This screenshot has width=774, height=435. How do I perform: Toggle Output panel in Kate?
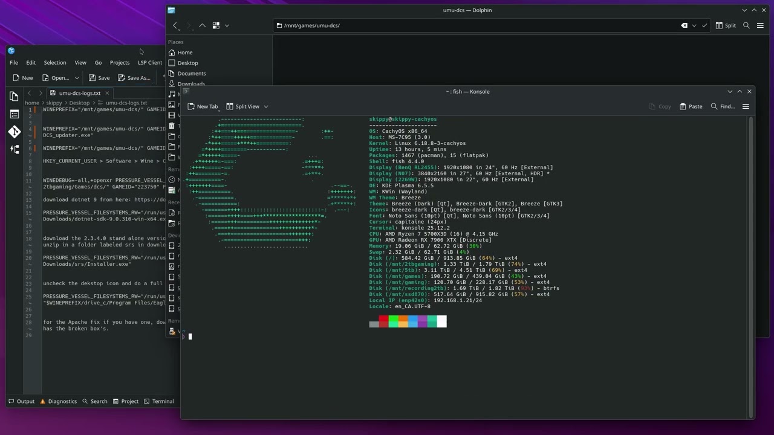pos(22,401)
